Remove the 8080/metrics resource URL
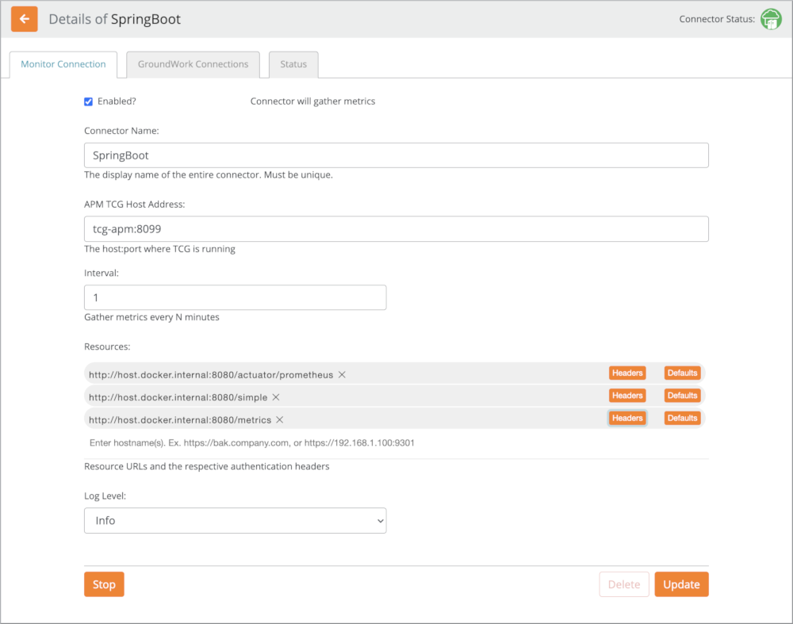 pos(280,419)
